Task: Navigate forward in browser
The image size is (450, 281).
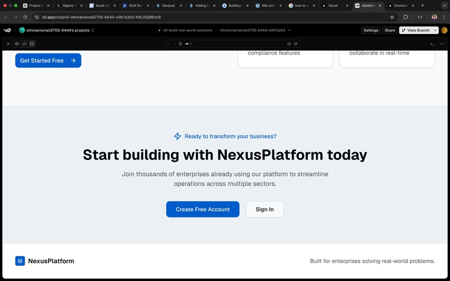Action: coord(16,17)
